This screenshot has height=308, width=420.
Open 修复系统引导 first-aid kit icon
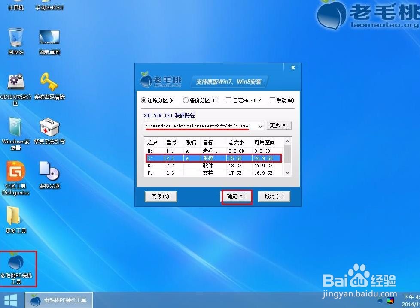pyautogui.click(x=49, y=131)
